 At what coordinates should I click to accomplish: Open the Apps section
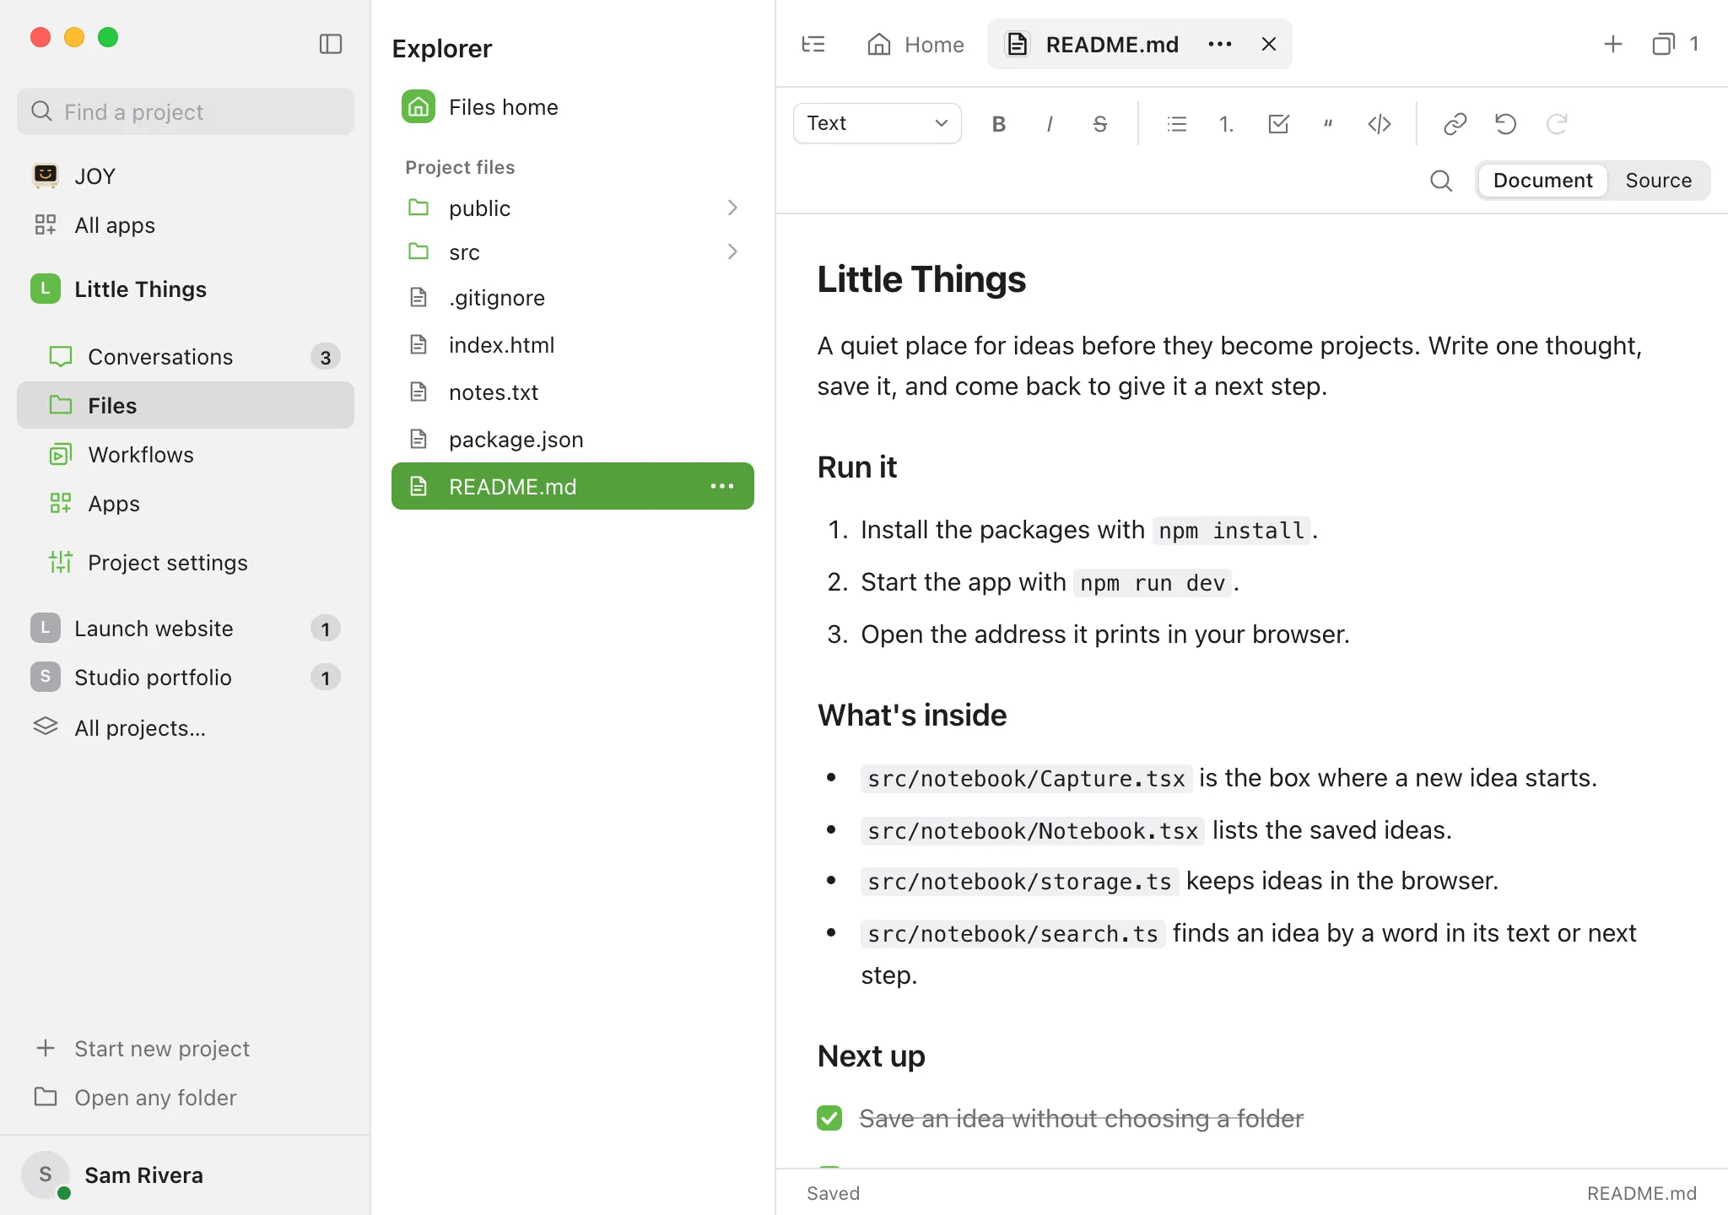pyautogui.click(x=186, y=504)
